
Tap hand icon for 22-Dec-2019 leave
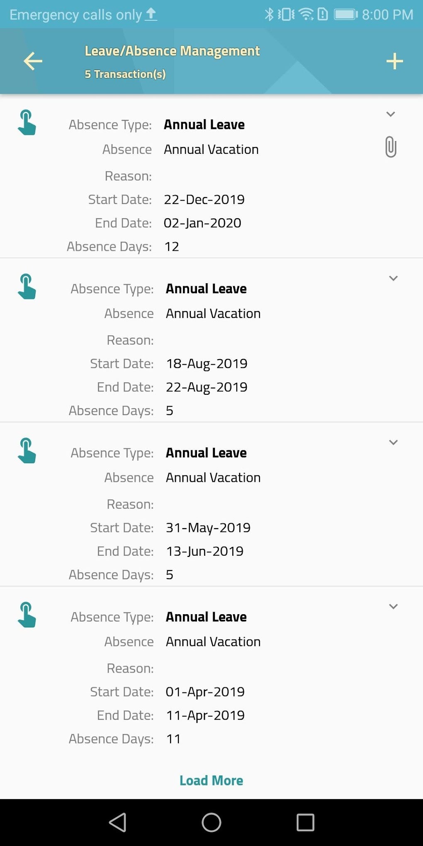(x=27, y=122)
